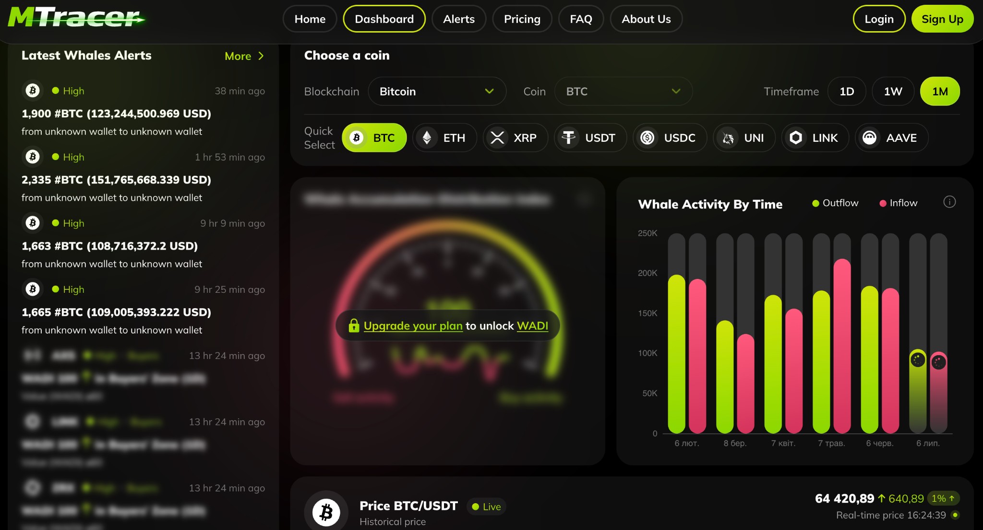
Task: Click Bitcoin icon of 38 min ago alert
Action: coord(33,91)
